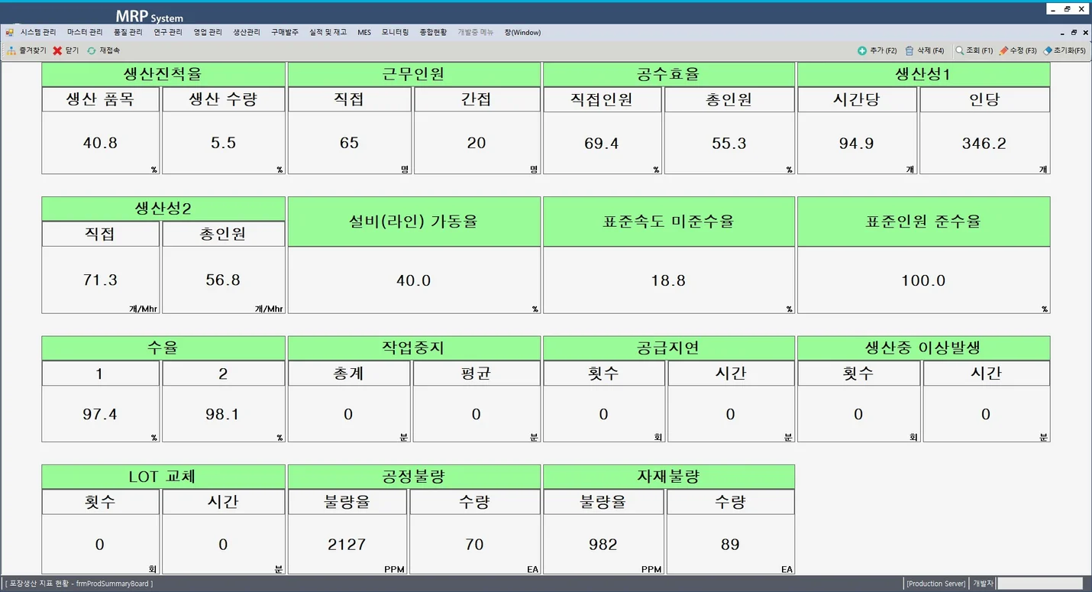Click the 생산성2 총인원 value 56.8

[224, 280]
